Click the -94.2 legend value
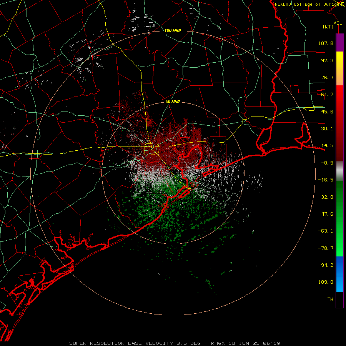This screenshot has width=346, height=346. [326, 265]
